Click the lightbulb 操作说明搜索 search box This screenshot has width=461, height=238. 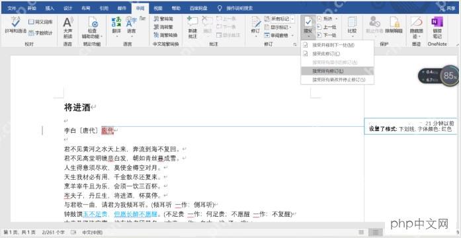click(235, 8)
